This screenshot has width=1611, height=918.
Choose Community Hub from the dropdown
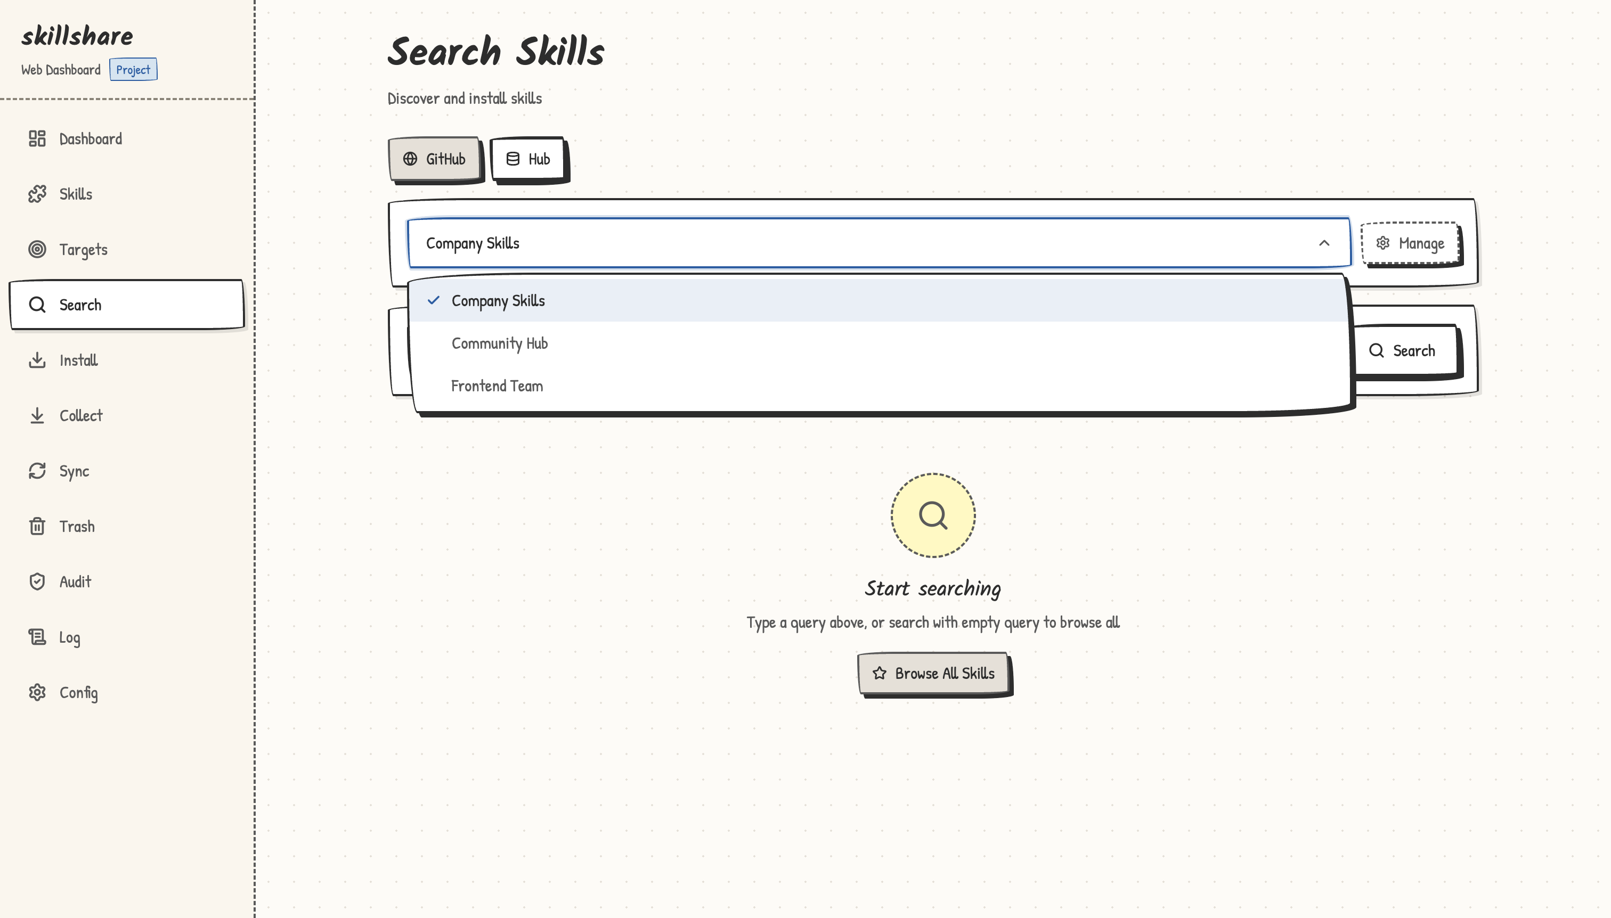500,343
